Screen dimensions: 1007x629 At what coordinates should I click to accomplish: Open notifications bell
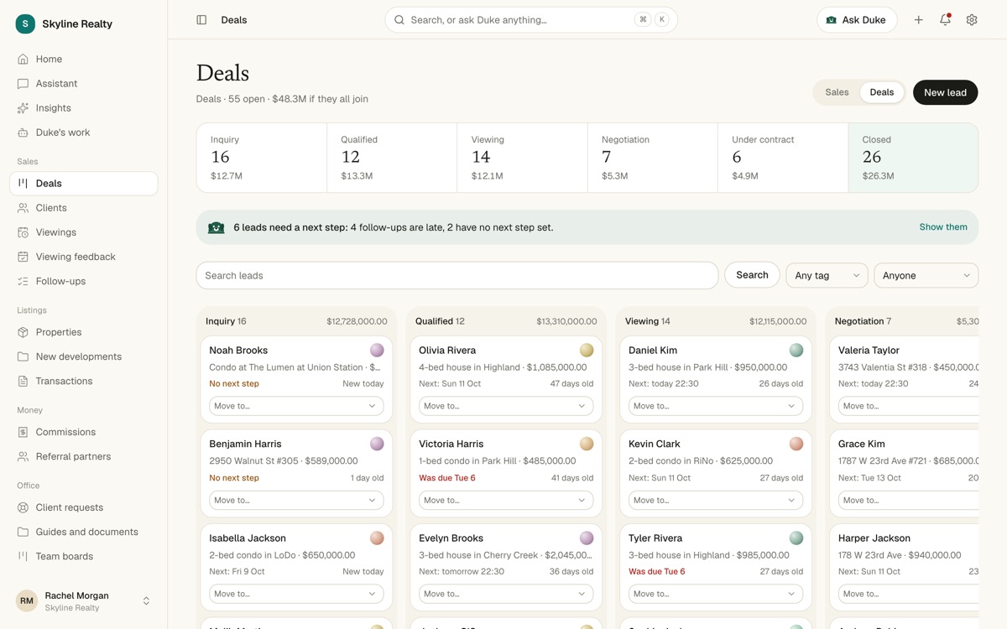click(x=946, y=20)
